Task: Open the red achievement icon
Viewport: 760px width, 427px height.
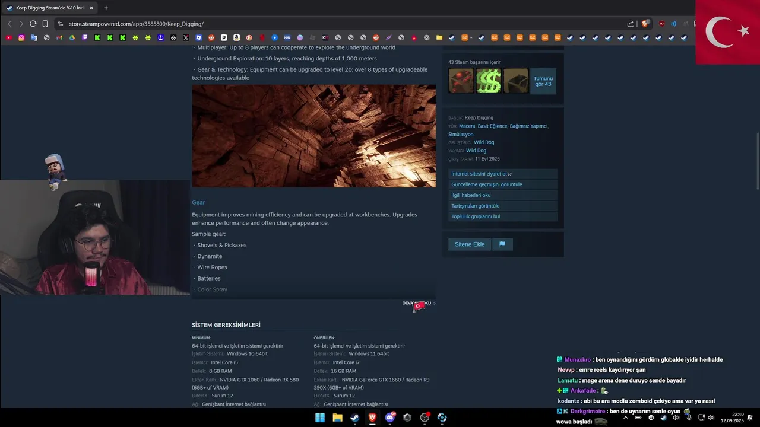Action: [x=461, y=81]
